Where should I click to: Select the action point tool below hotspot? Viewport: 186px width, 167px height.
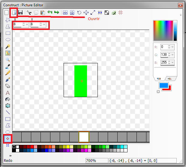(7, 145)
